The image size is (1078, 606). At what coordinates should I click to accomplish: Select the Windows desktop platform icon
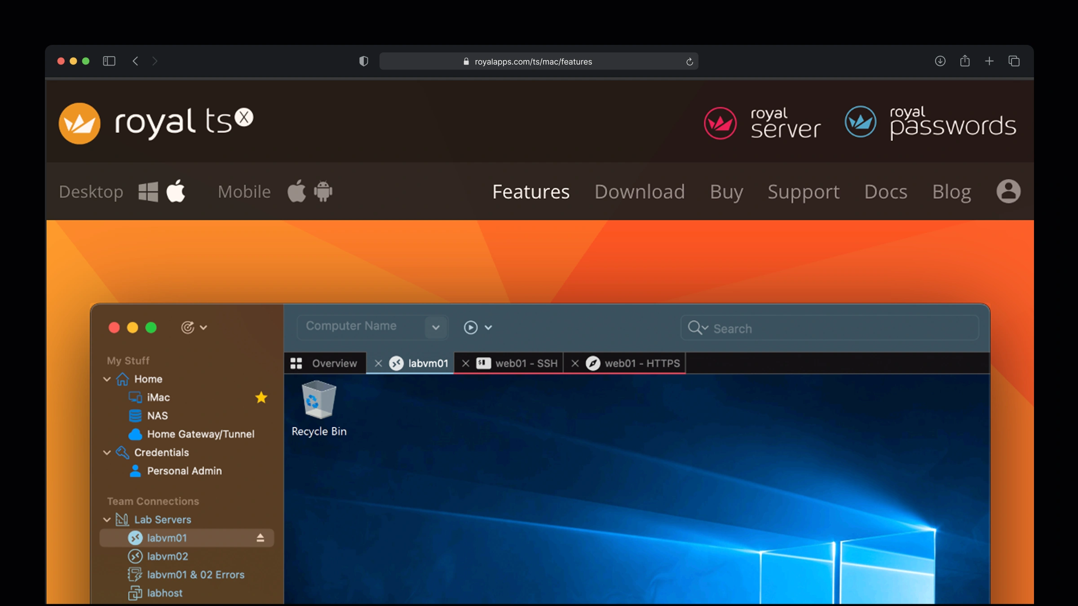(x=148, y=192)
